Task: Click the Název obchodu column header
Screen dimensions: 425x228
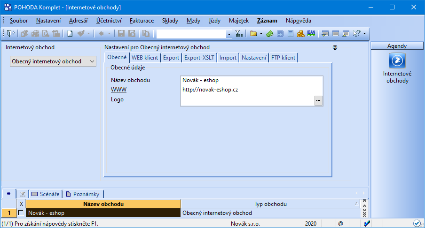Action: pyautogui.click(x=103, y=204)
